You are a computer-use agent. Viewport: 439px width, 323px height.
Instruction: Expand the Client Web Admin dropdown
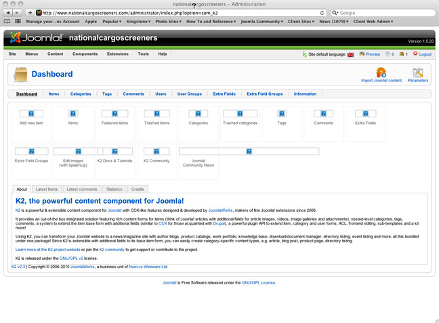click(x=373, y=21)
